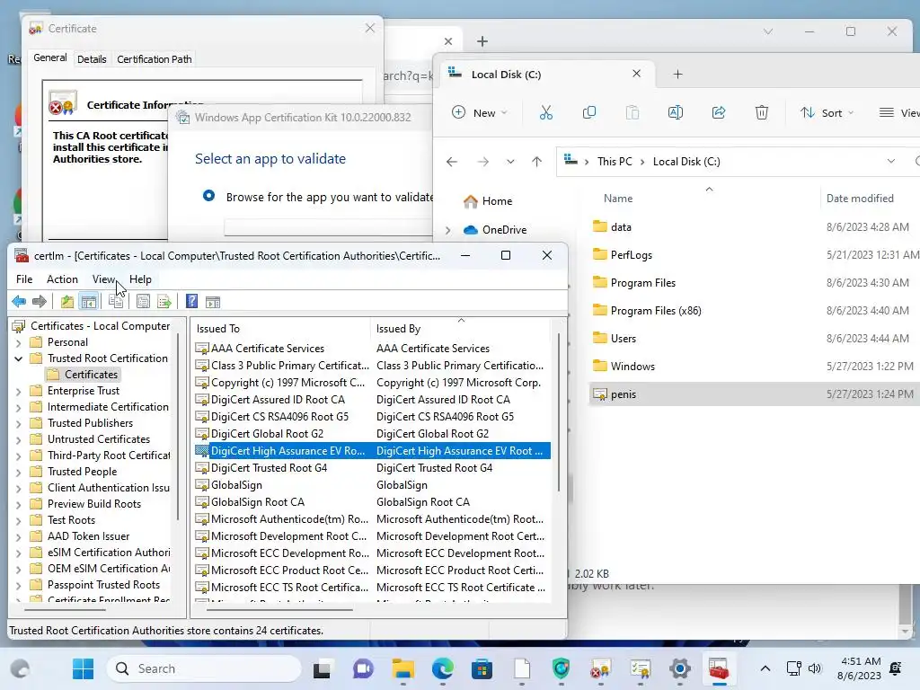
Task: Open the Windows Start menu
Action: point(83,668)
